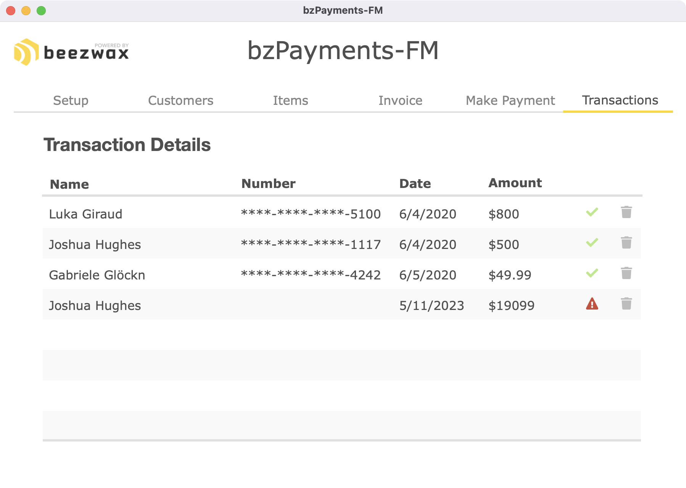The height and width of the screenshot is (488, 686).
Task: Switch to the Setup tab
Action: click(71, 101)
